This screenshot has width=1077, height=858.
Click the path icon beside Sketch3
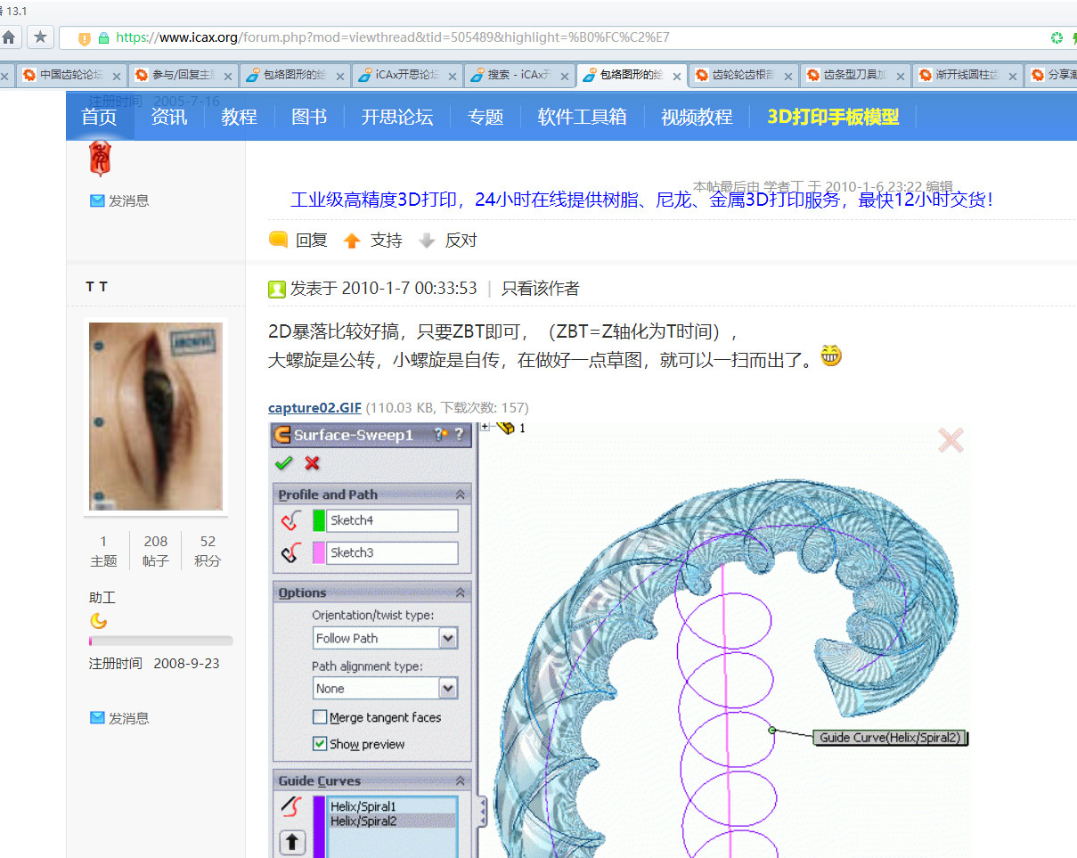point(291,552)
